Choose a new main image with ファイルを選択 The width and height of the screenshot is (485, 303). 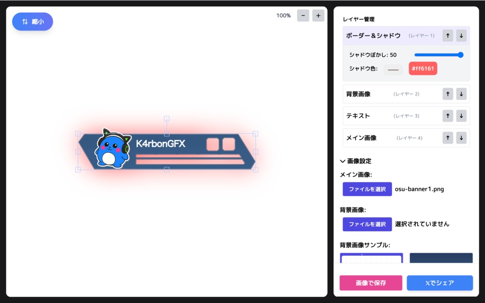[x=367, y=189]
